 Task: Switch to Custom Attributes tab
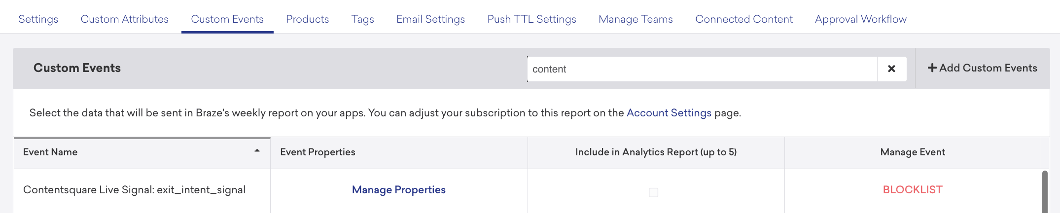coord(124,19)
